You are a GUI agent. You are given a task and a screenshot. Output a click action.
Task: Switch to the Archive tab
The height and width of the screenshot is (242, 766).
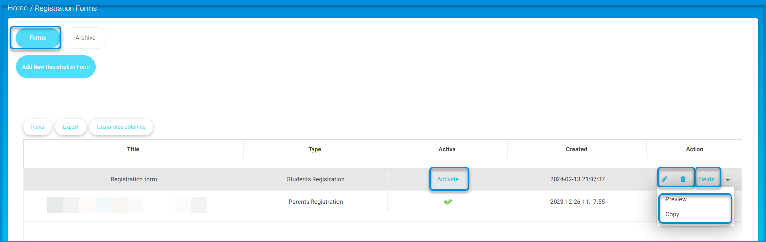tap(85, 38)
